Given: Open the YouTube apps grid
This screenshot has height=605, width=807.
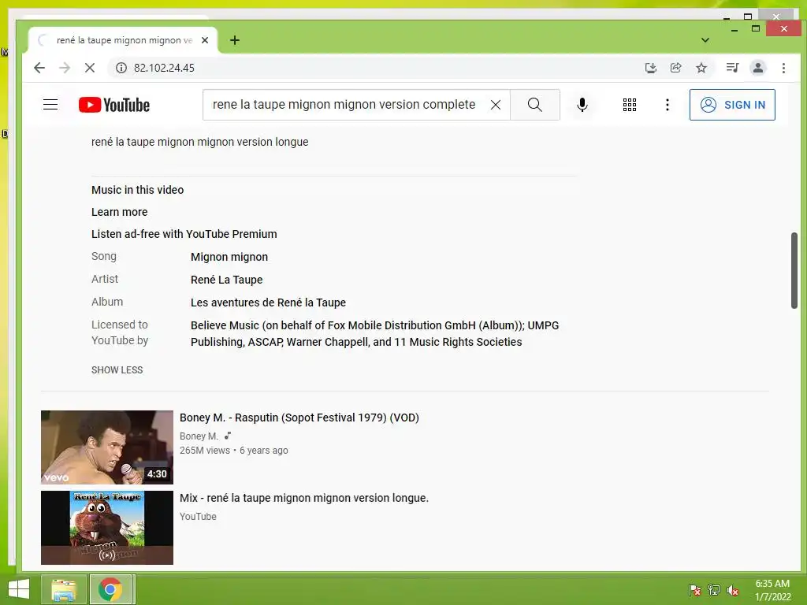Looking at the screenshot, I should pyautogui.click(x=630, y=105).
